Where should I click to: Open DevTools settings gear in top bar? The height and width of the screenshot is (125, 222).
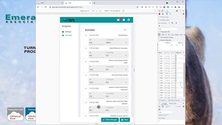pos(177,11)
